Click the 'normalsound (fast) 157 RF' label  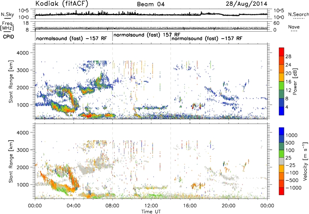tap(147, 35)
